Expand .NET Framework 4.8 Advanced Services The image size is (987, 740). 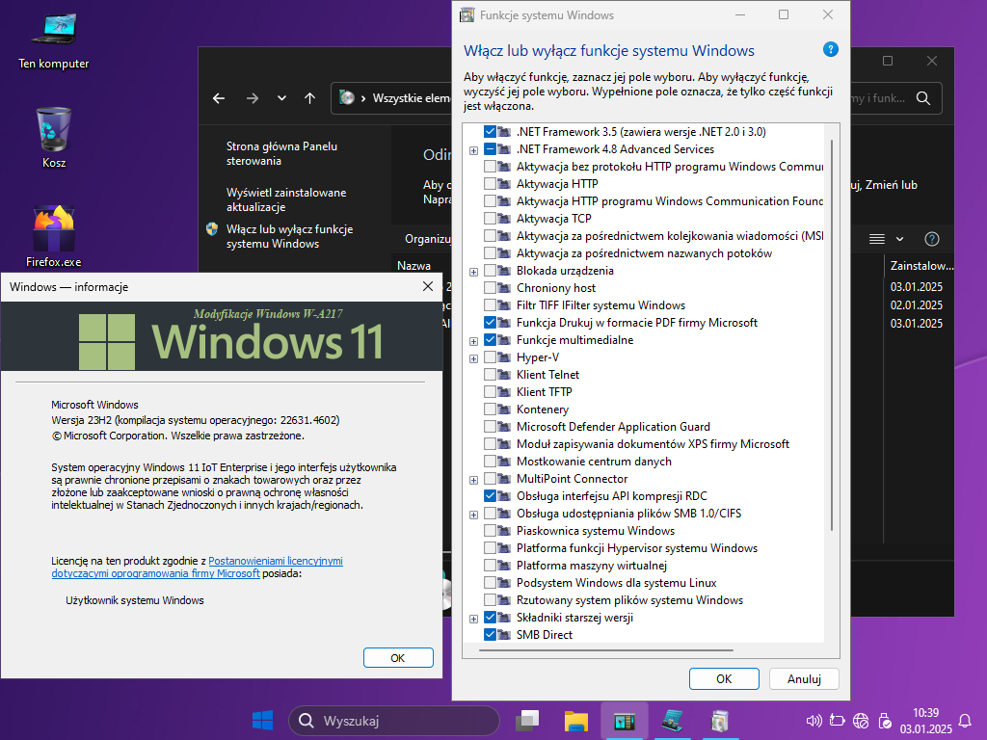[473, 150]
